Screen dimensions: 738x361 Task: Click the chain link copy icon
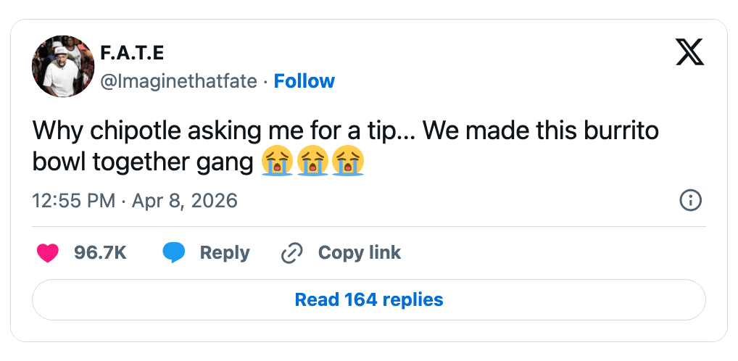(291, 252)
